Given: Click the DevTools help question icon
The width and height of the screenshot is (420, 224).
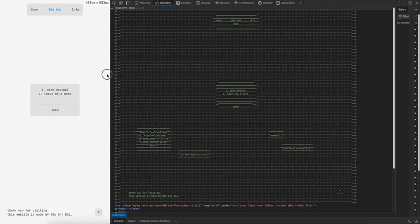Looking at the screenshot, I should point(410,3).
